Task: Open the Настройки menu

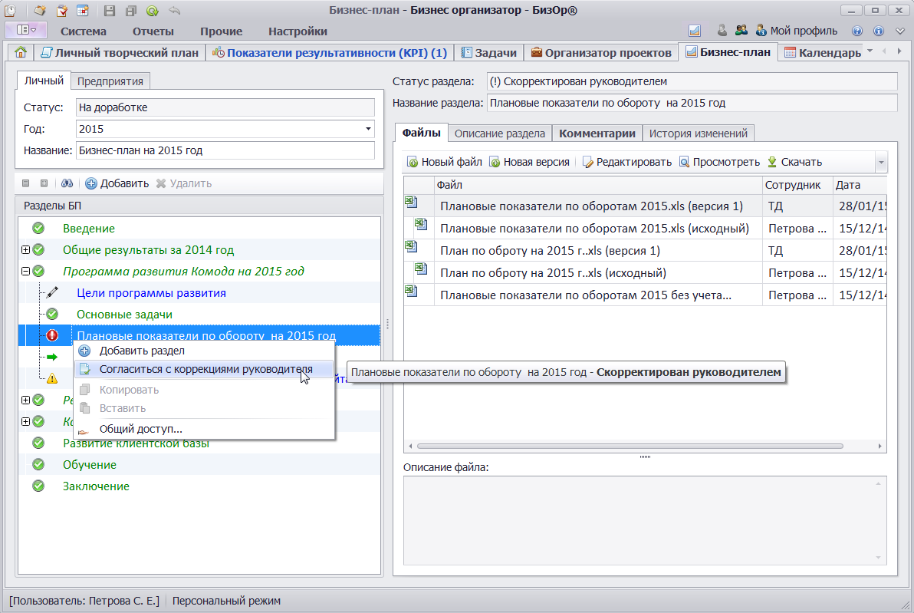Action: (298, 31)
